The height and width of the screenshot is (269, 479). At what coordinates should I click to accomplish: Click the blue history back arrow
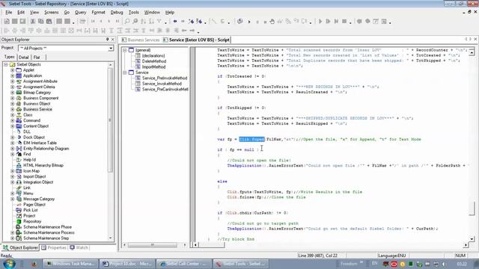pos(175,22)
